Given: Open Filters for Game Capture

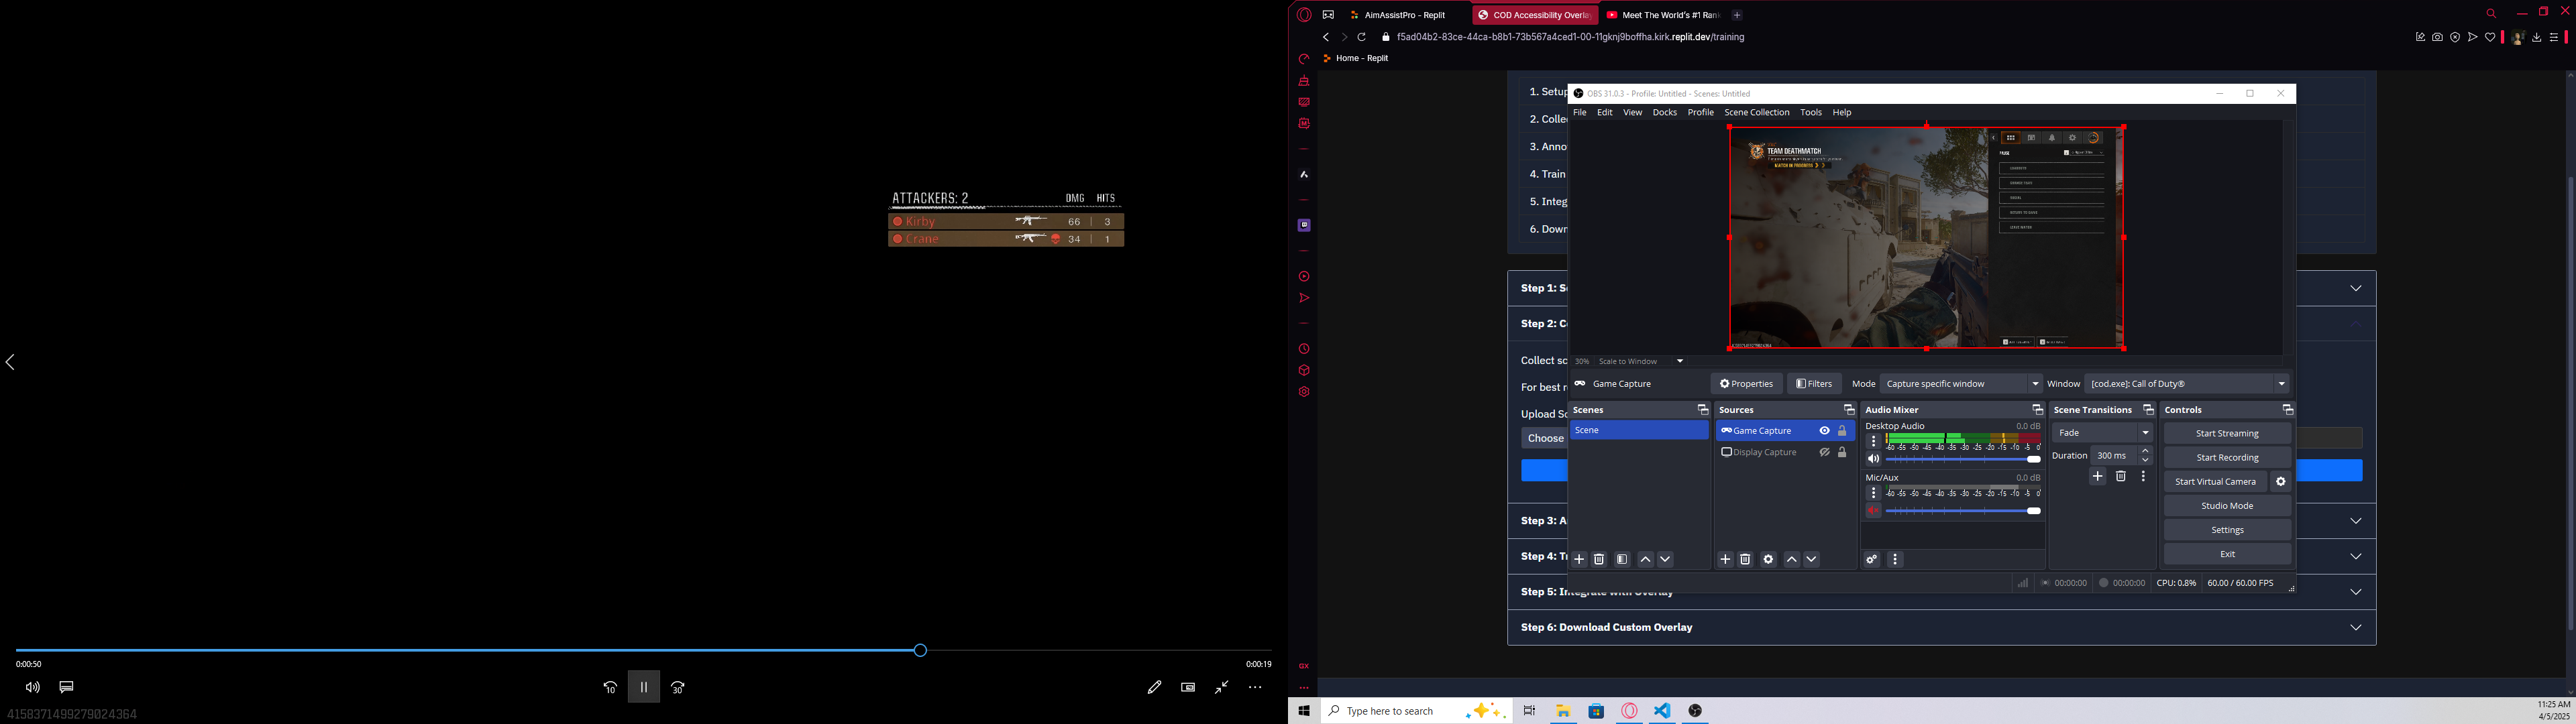Looking at the screenshot, I should pyautogui.click(x=1814, y=384).
